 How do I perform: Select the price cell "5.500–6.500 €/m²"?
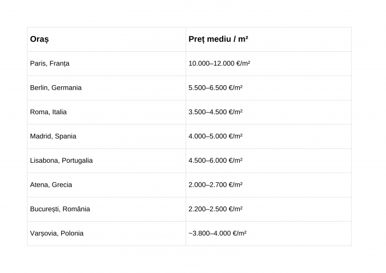[215, 88]
